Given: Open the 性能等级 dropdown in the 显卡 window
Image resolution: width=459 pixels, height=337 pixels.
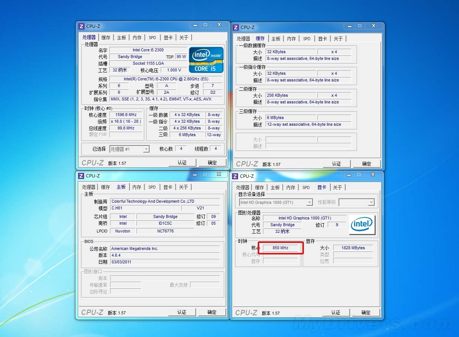Looking at the screenshot, I should (x=371, y=202).
